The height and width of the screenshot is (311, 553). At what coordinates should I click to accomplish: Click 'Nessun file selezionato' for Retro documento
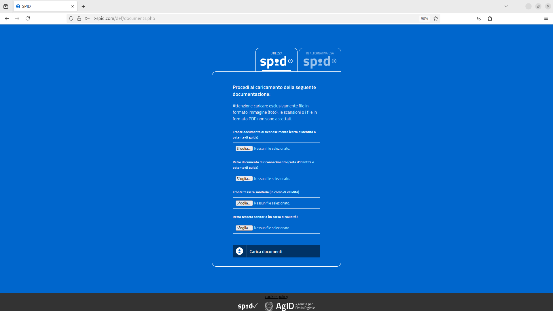click(272, 179)
